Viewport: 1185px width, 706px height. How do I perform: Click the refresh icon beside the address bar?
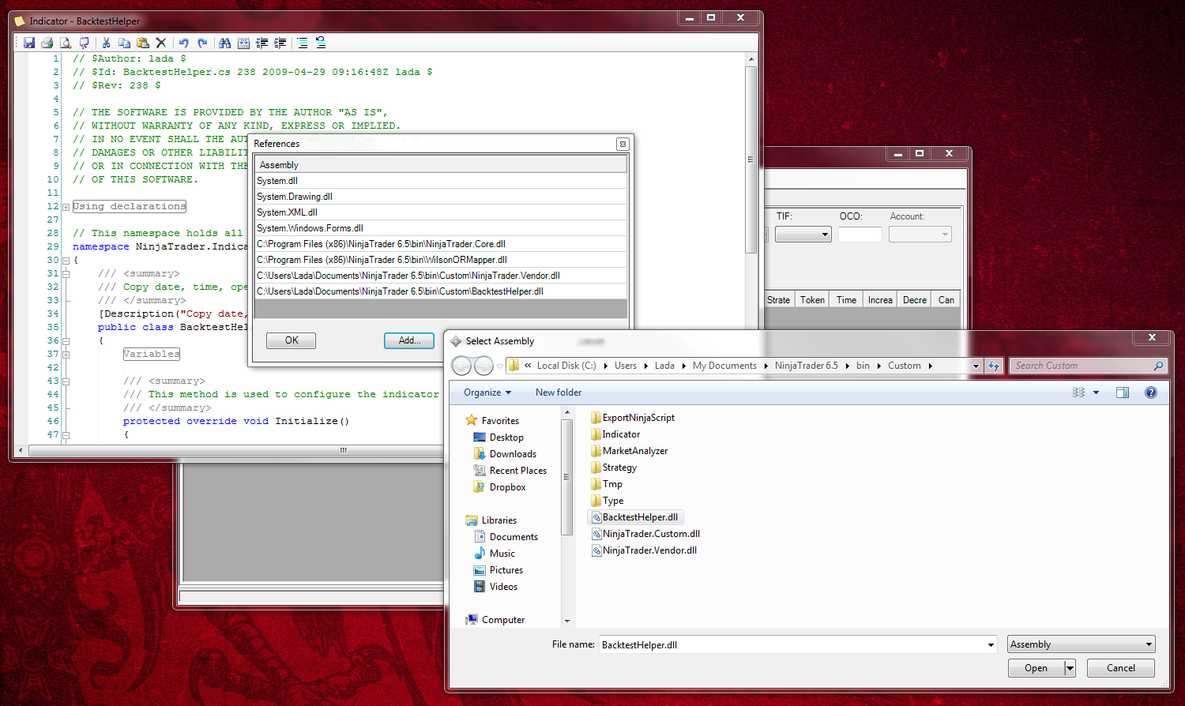coord(994,366)
